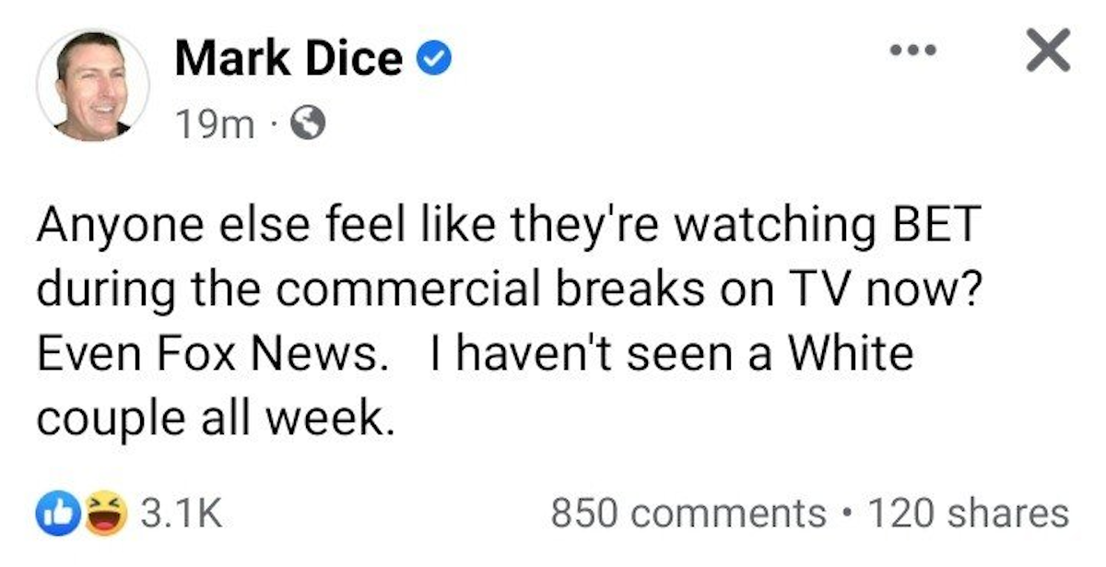Click the "couple all week." last line
Viewport: 1106px width, 567px height.
pos(209,418)
